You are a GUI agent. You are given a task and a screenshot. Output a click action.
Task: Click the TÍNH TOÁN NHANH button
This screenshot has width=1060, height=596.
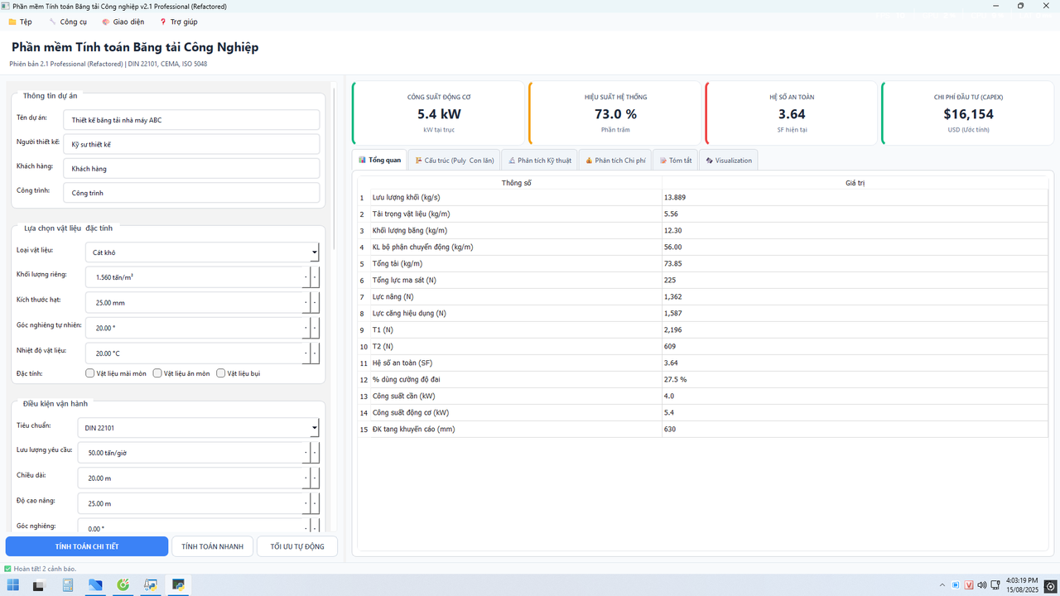[212, 546]
